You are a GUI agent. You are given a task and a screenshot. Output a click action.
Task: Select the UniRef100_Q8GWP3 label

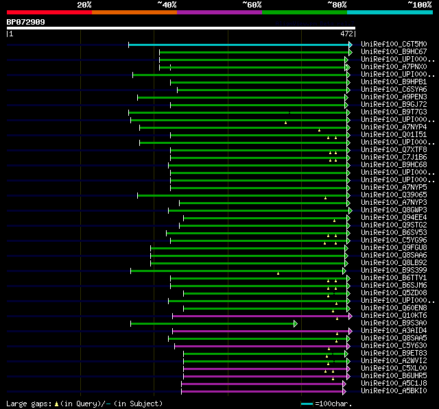pyautogui.click(x=394, y=210)
